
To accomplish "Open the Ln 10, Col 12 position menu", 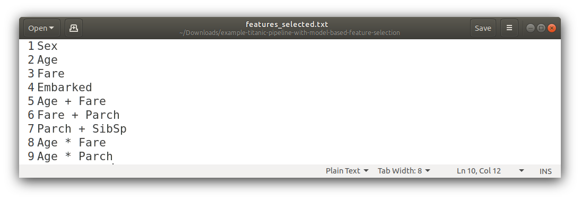I will [x=490, y=171].
